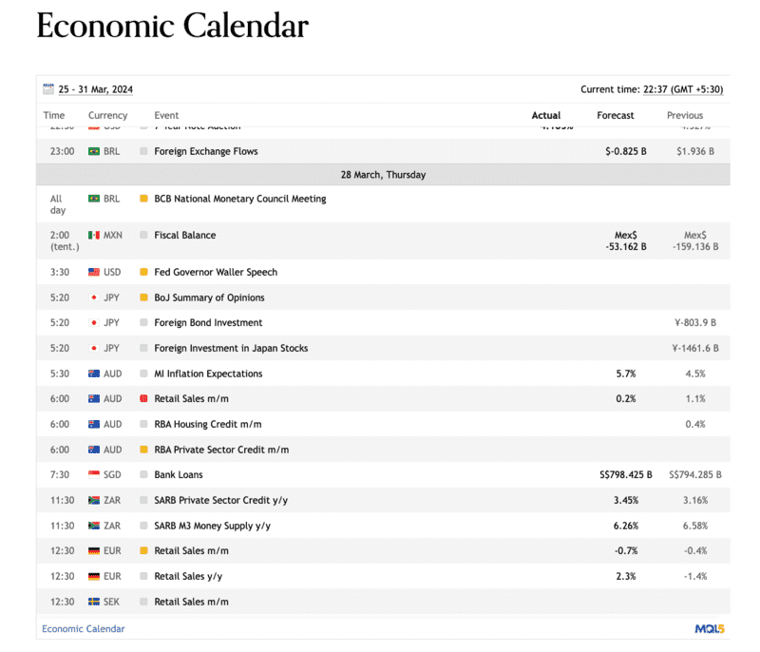Change the date range 25 - 31 Mar, 2024

coord(96,89)
